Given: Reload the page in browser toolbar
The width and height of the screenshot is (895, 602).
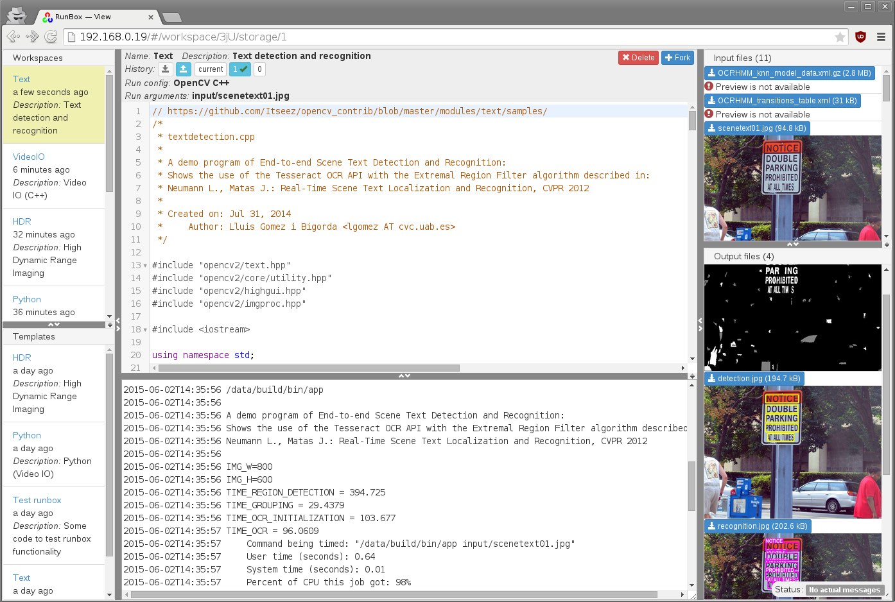Looking at the screenshot, I should 51,37.
